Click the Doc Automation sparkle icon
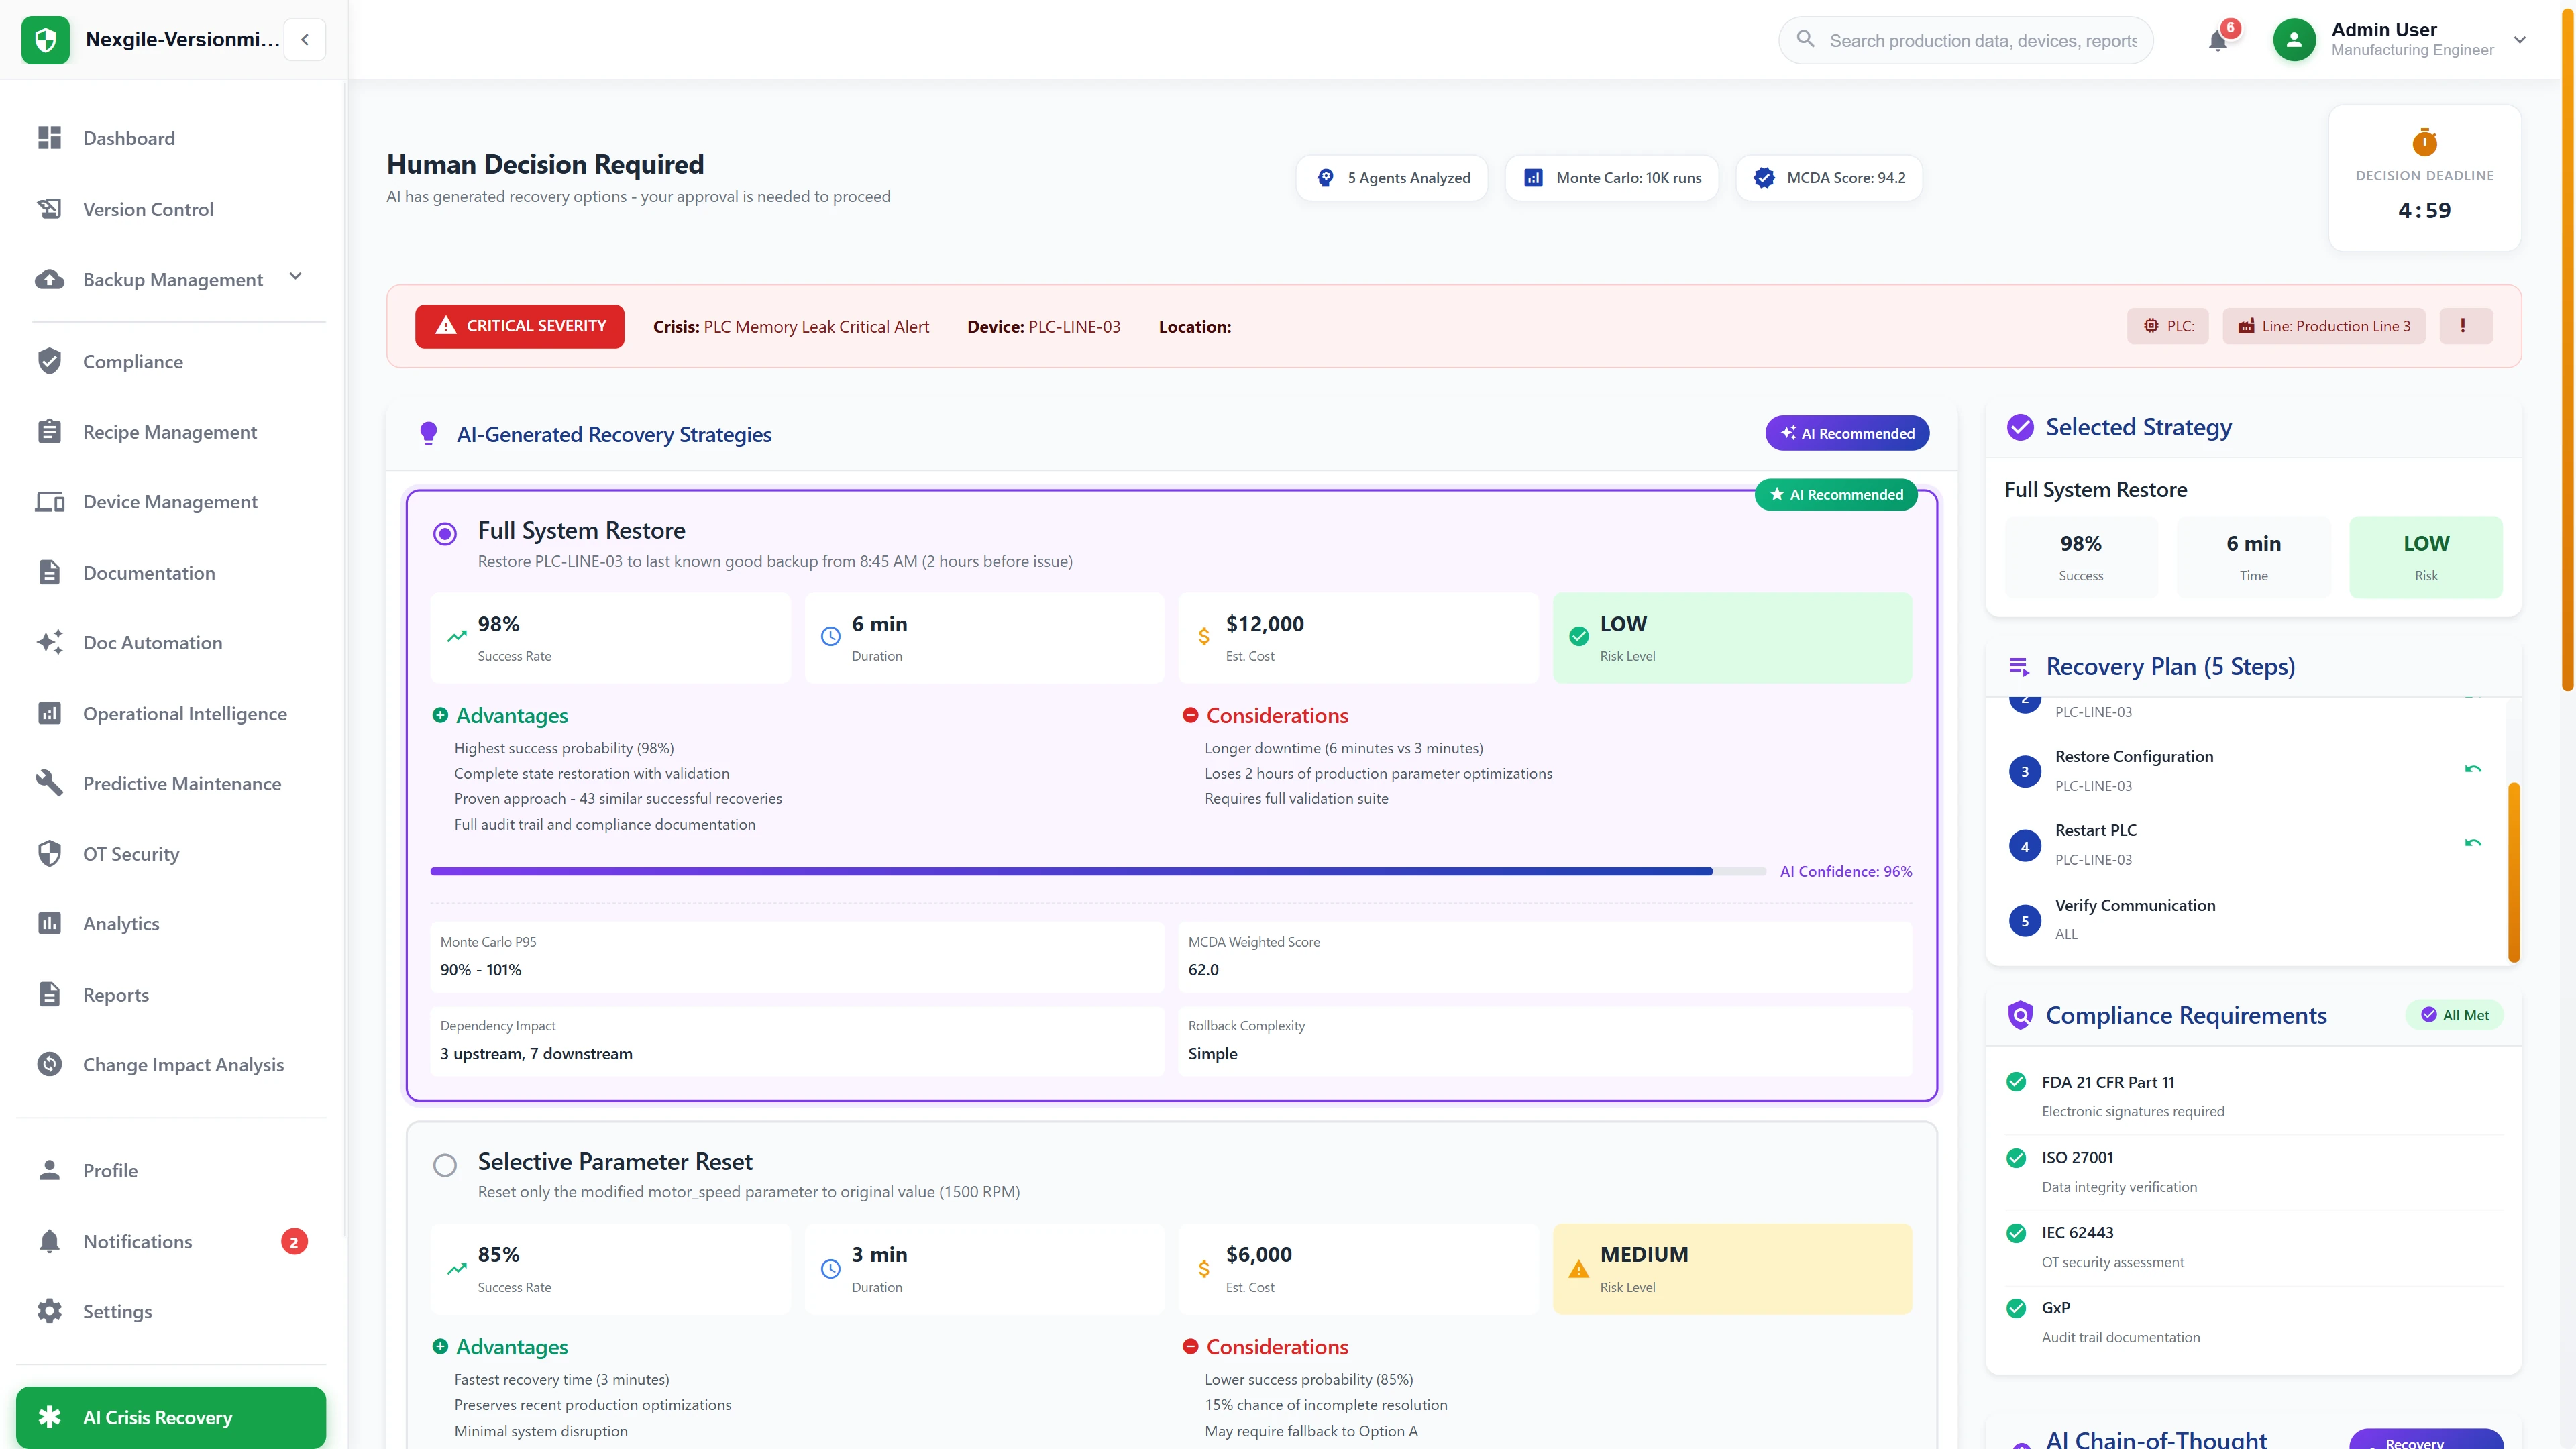The width and height of the screenshot is (2576, 1449). pos(49,642)
